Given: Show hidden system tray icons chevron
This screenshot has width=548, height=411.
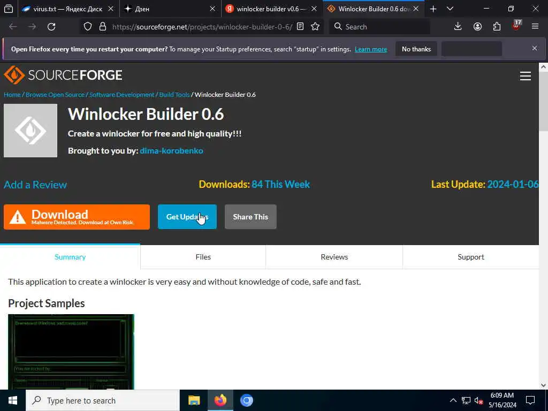Looking at the screenshot, I should coord(453,400).
